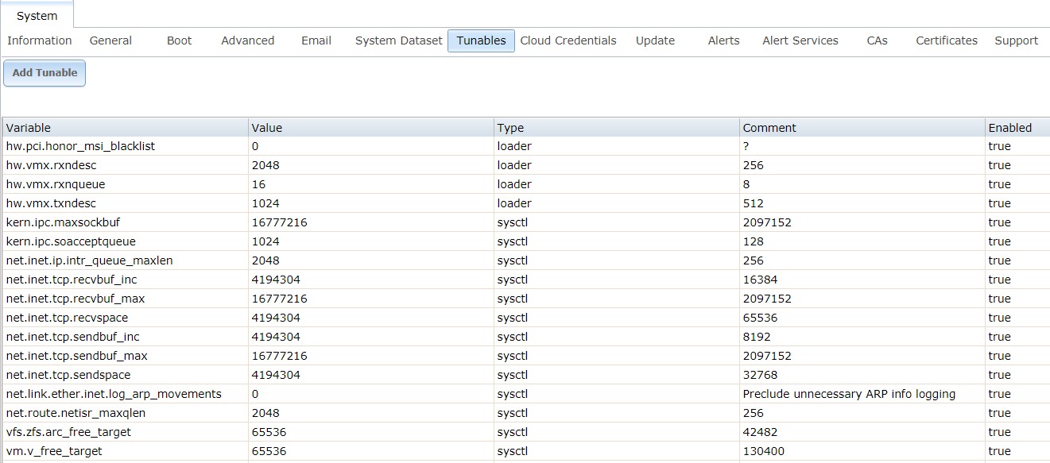
Task: Switch to the General tab
Action: (x=110, y=41)
